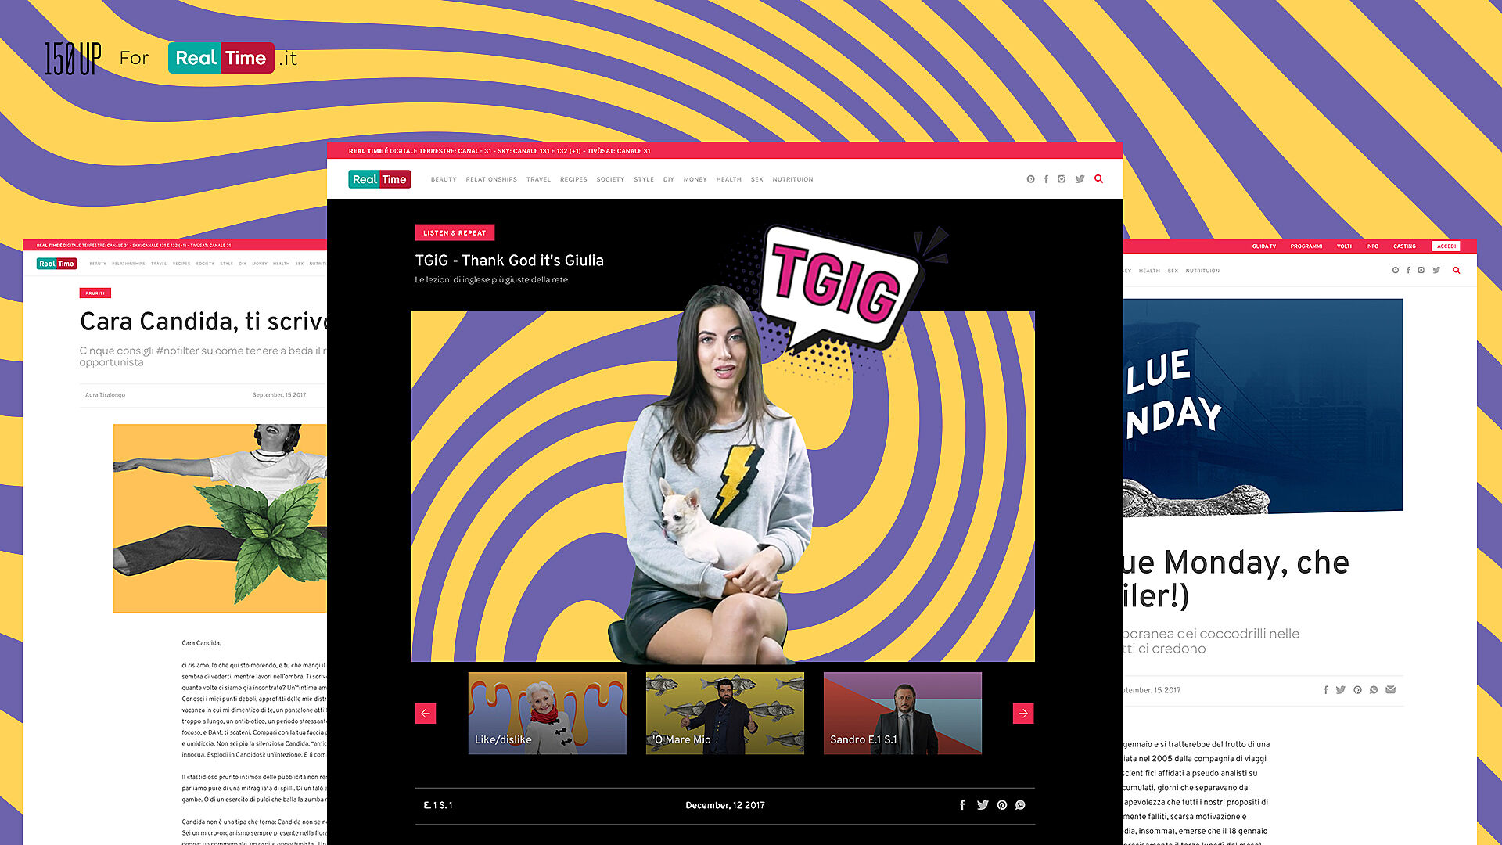
Task: Click LISTEN & REPEAT category tag
Action: tap(455, 232)
